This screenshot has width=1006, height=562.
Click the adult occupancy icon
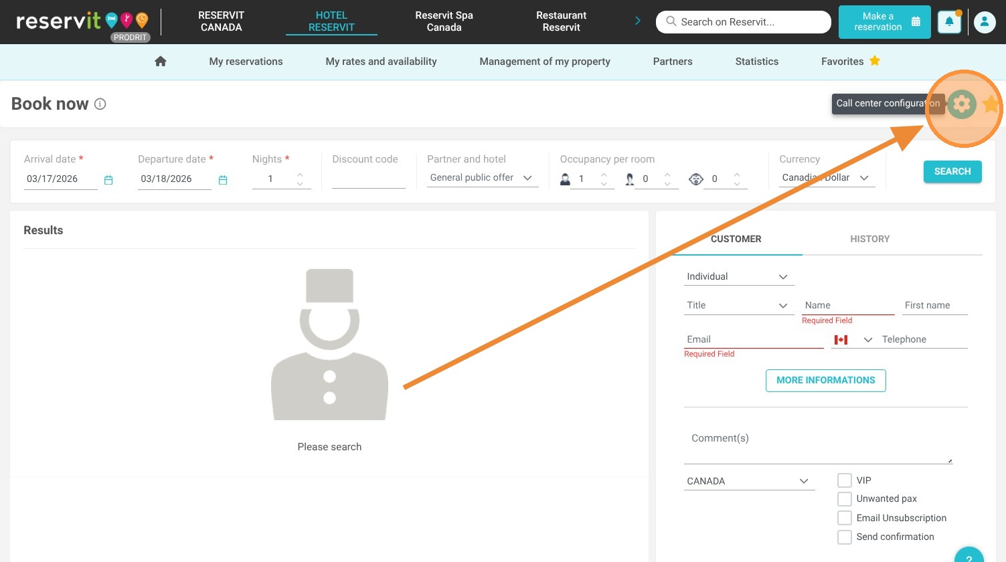[566, 179]
